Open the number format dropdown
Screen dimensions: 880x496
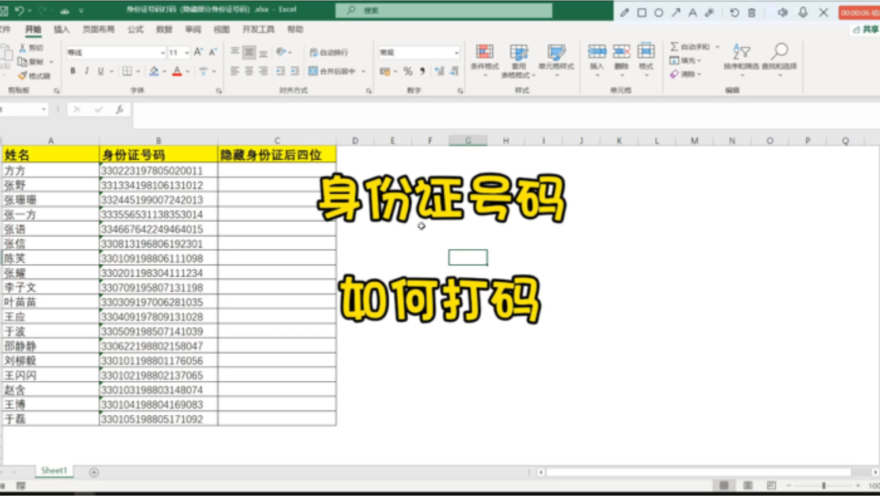pos(456,52)
